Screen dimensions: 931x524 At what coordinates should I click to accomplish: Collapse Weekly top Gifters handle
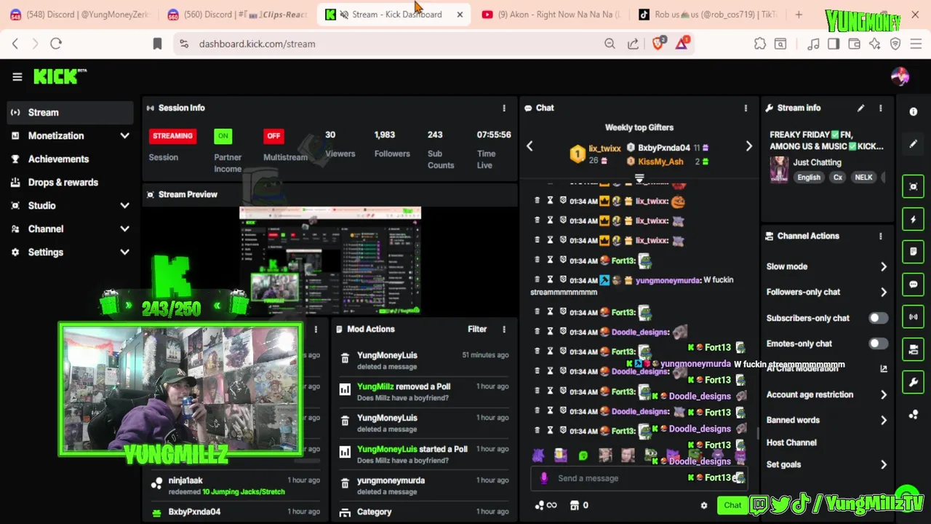[x=639, y=178]
